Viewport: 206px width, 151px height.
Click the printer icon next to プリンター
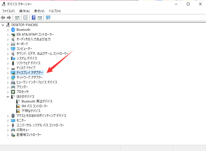point(13,87)
